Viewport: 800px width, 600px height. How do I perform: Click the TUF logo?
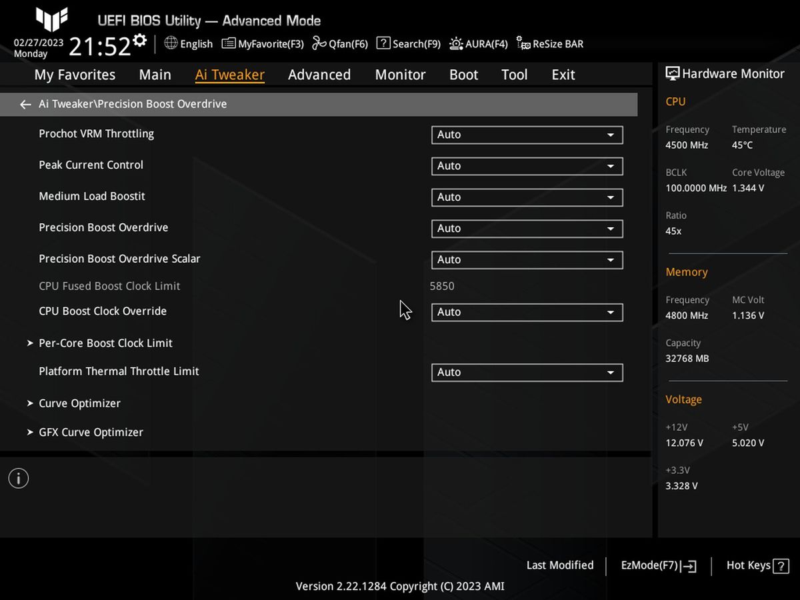coord(51,19)
